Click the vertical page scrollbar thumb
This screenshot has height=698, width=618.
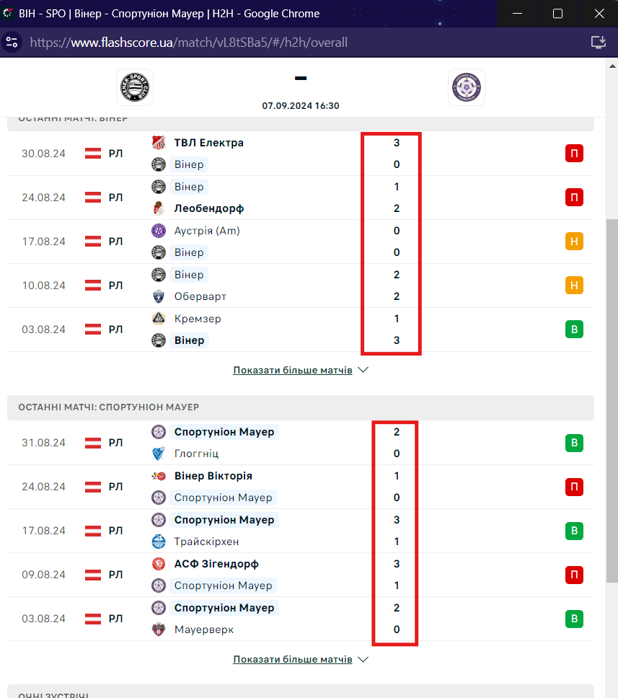pos(612,401)
